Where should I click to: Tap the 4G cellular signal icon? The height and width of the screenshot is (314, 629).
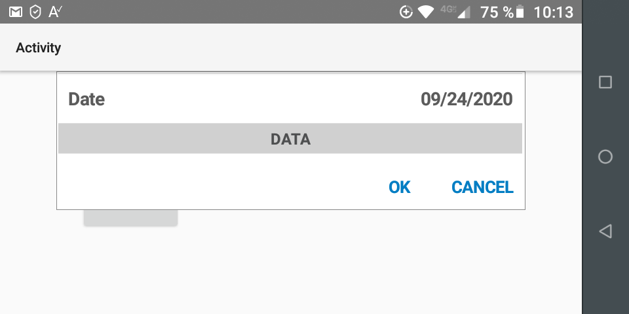[456, 12]
